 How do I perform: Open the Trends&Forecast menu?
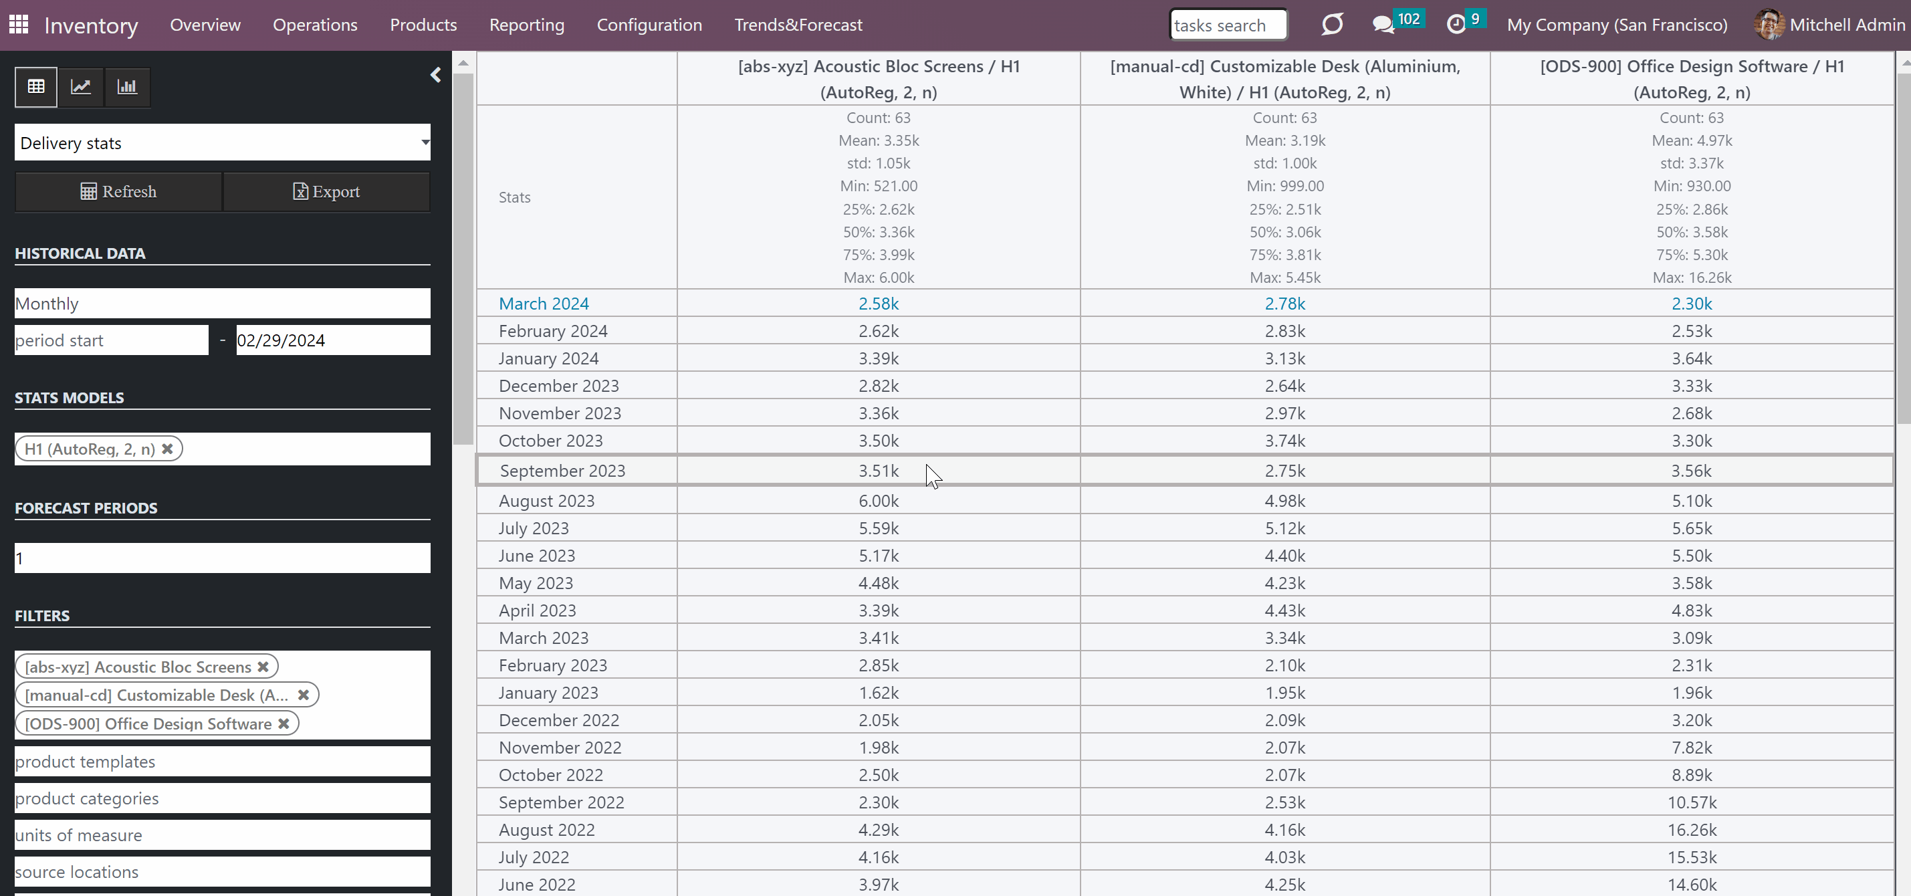tap(798, 25)
